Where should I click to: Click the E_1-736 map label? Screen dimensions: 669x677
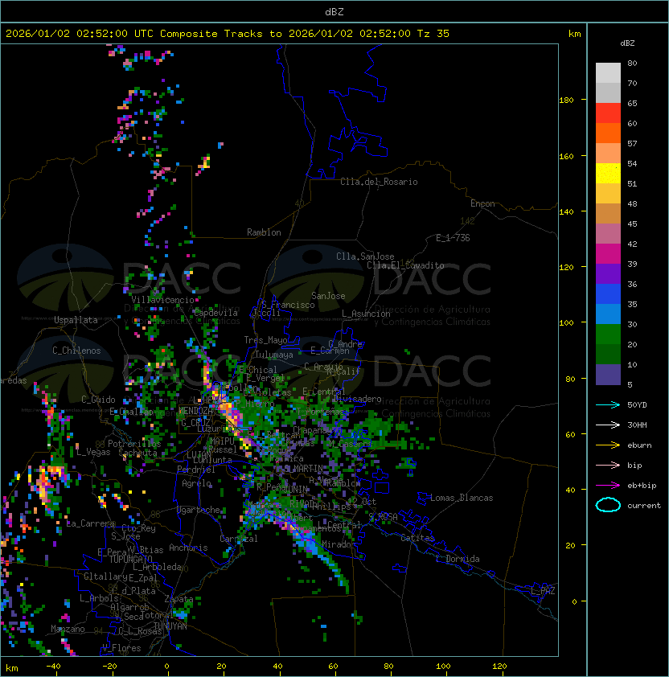coord(453,238)
